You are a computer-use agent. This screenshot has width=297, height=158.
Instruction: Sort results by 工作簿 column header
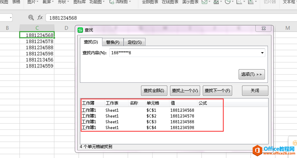[93, 103]
